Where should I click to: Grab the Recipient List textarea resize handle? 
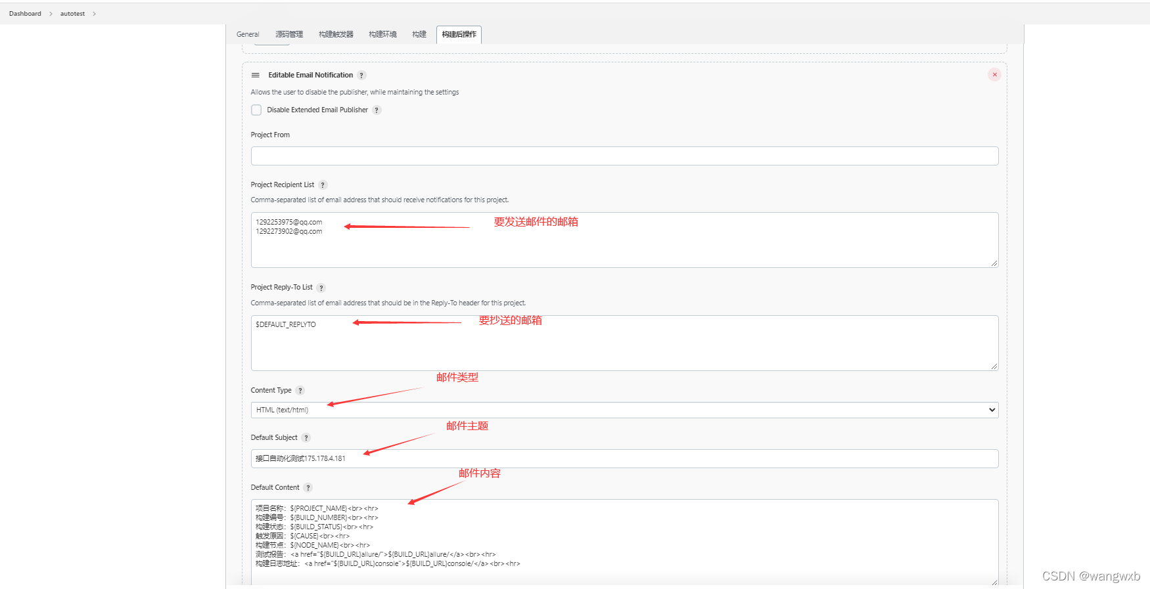click(x=994, y=263)
